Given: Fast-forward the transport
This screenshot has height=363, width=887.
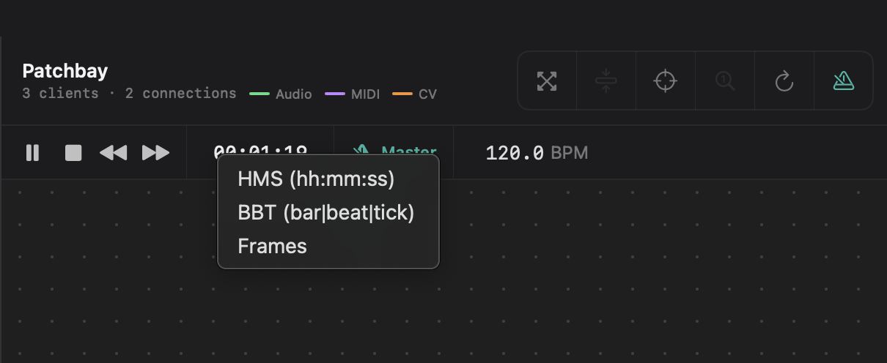Looking at the screenshot, I should [155, 152].
